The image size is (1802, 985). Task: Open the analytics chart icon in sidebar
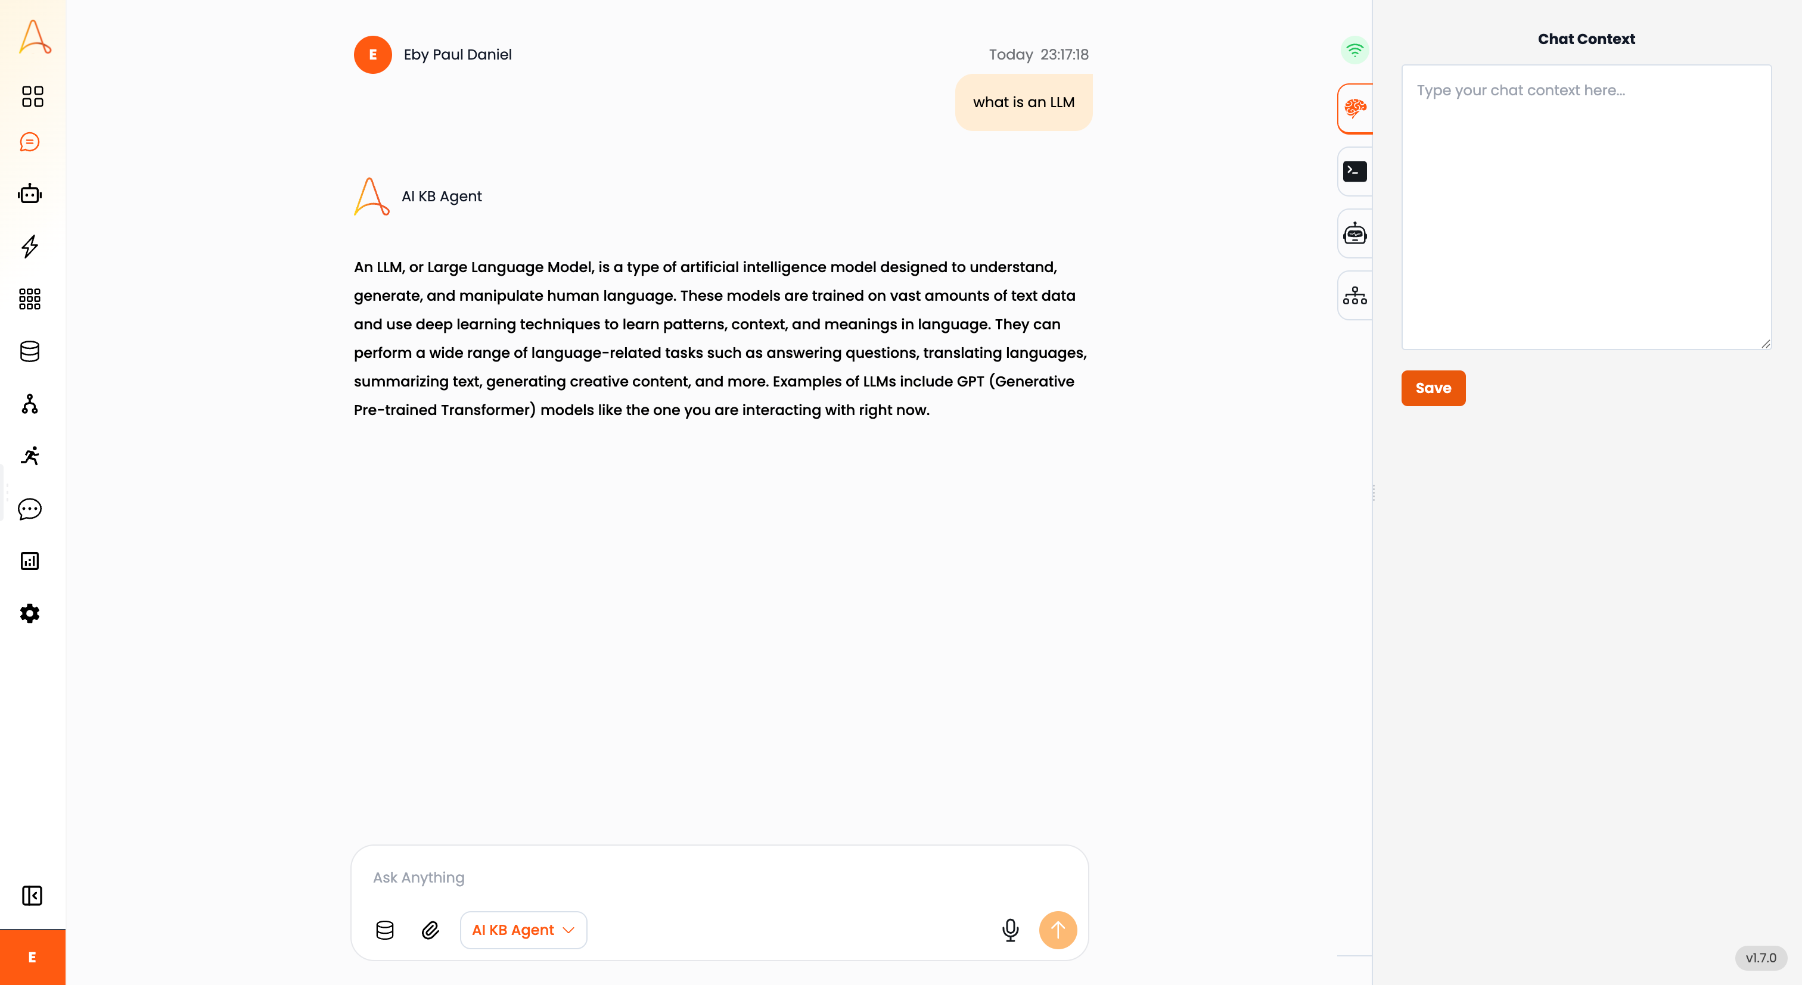29,560
